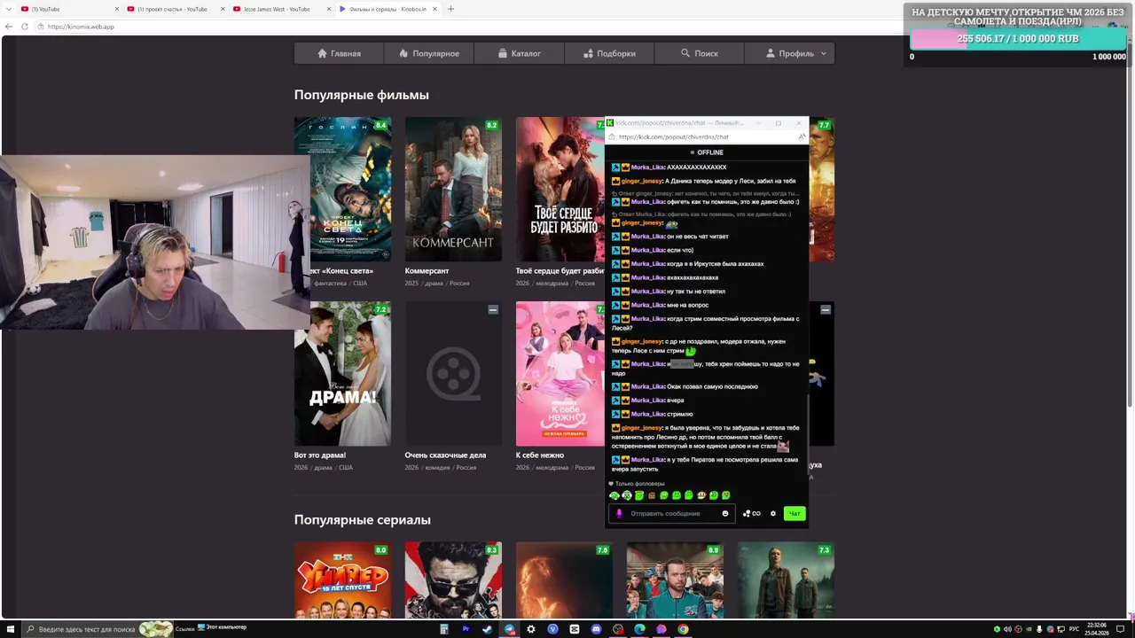Open the Поиск search nav item
Screen dimensions: 1135x638
[700, 53]
